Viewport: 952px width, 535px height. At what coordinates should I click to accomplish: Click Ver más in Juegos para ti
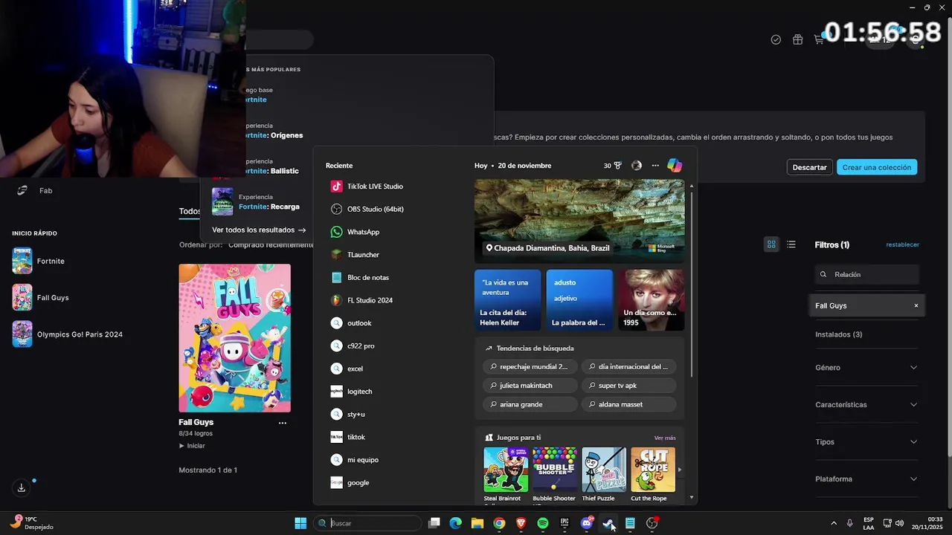point(665,438)
